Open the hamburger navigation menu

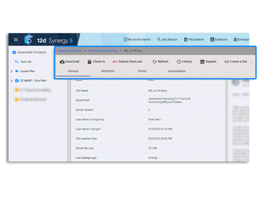coord(16,40)
